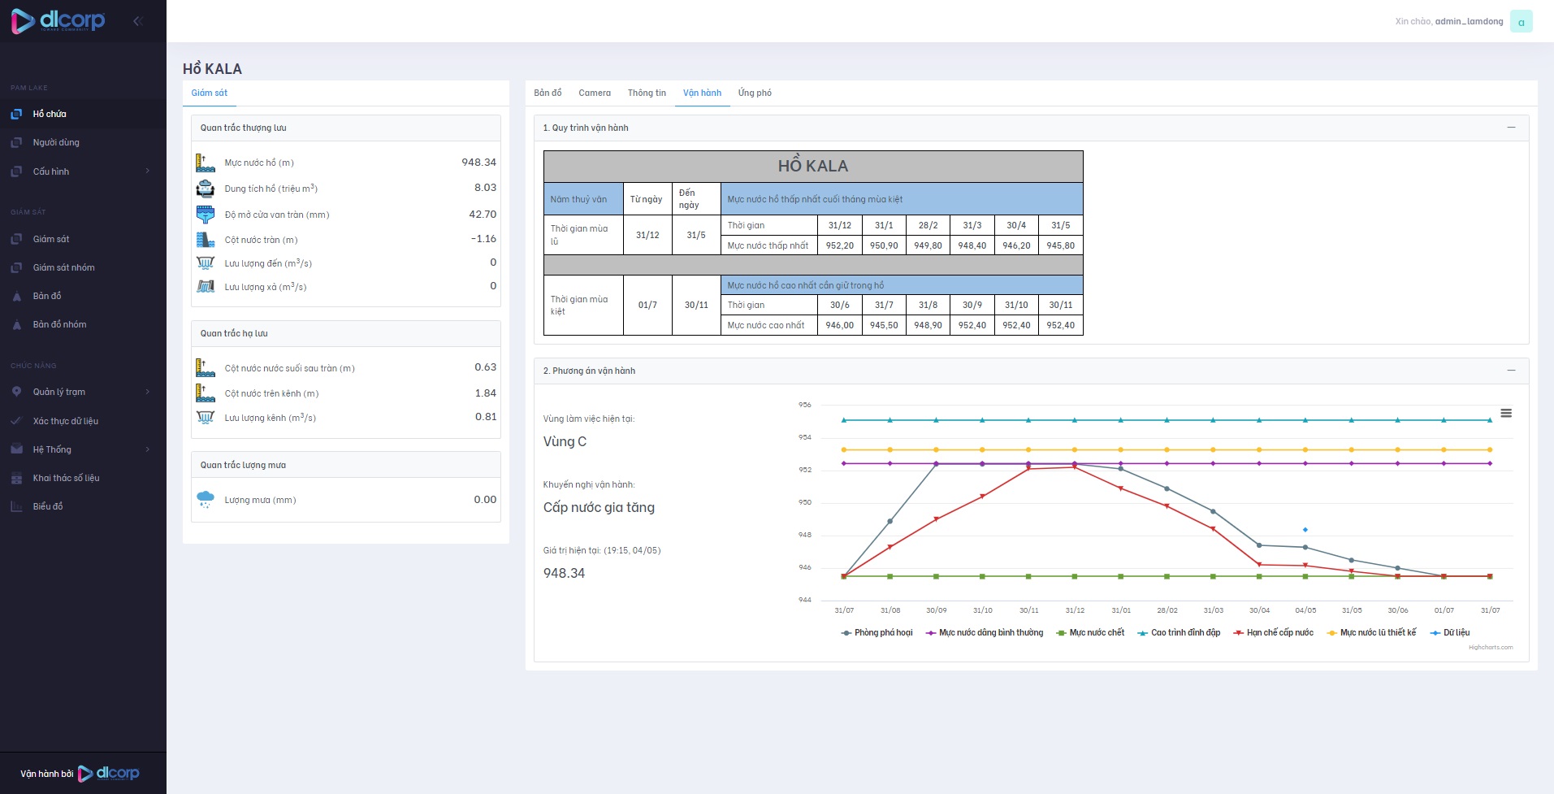Collapse the sidebar with the double-chevron icon
This screenshot has width=1554, height=794.
click(x=137, y=21)
